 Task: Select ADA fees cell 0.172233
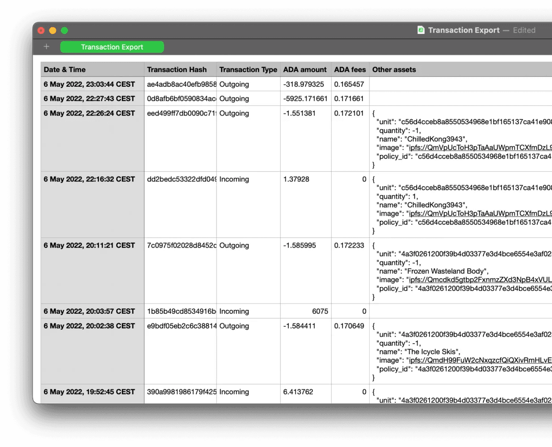tap(350, 271)
